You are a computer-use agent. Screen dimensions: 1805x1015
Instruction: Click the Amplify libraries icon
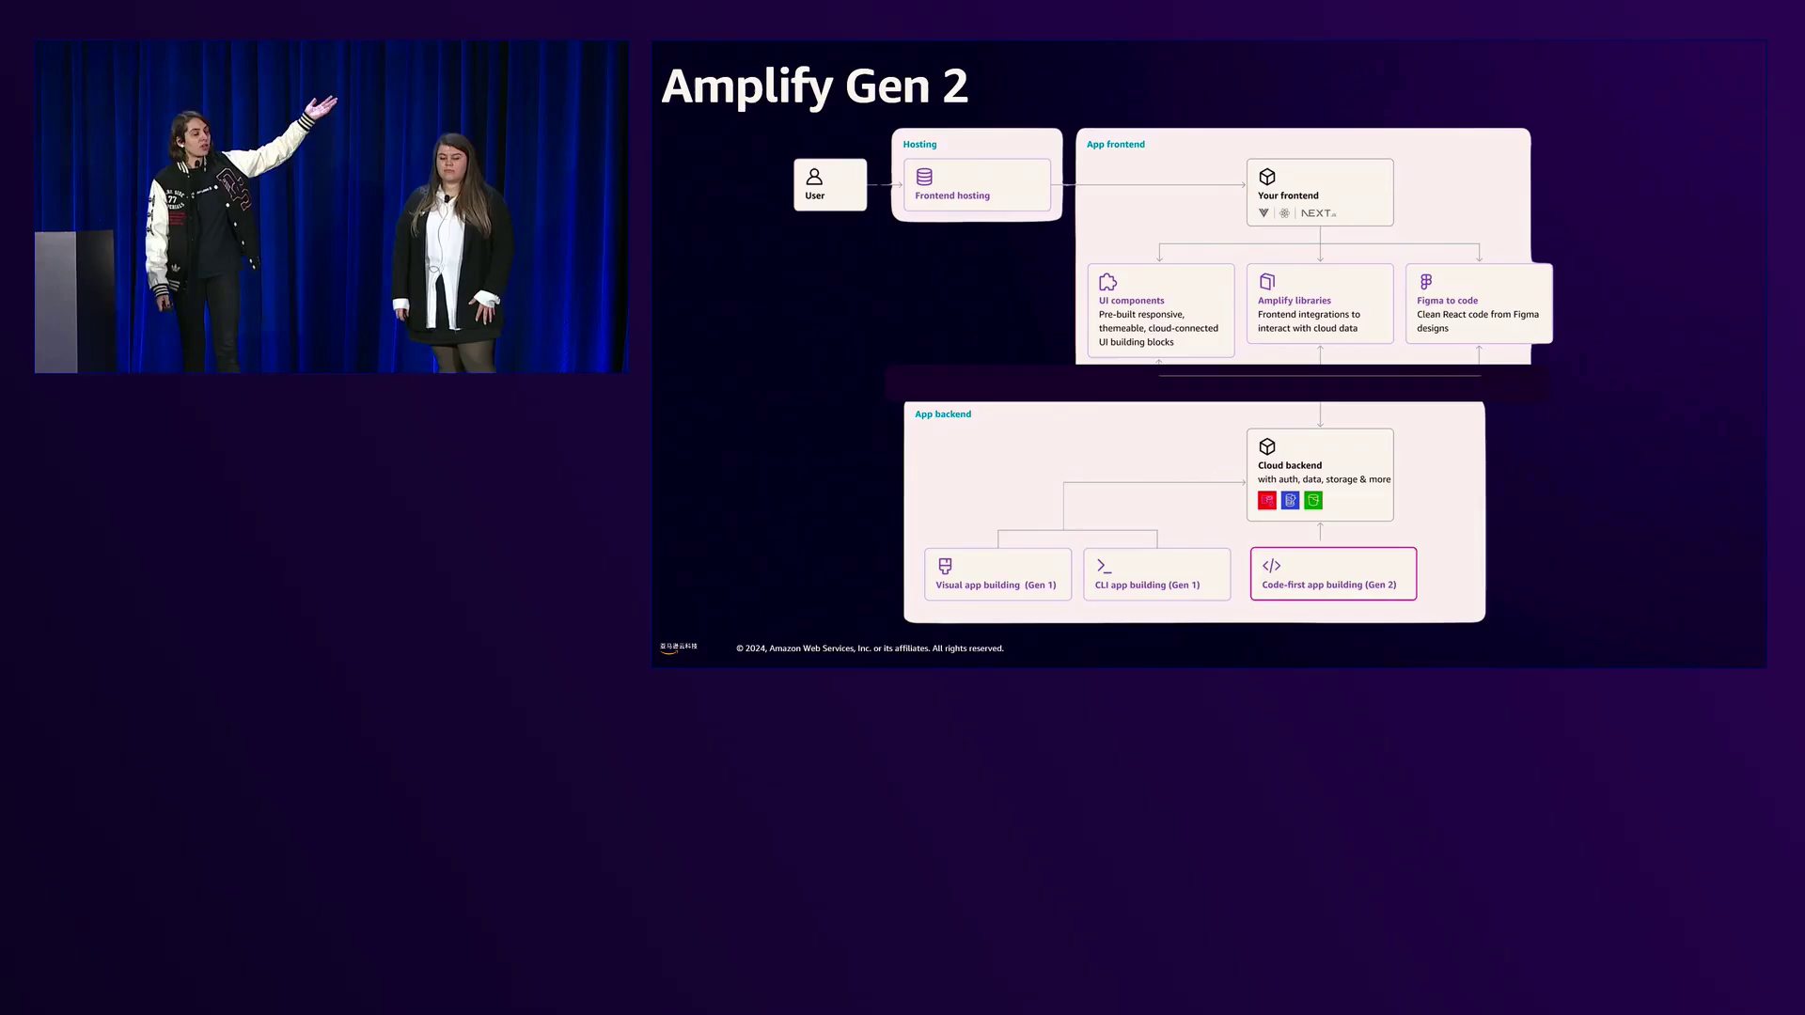[x=1267, y=282]
